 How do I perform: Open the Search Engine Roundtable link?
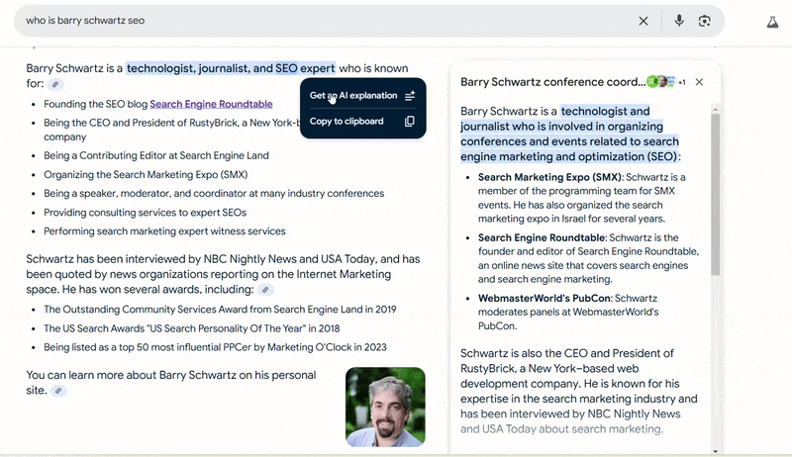pyautogui.click(x=211, y=104)
